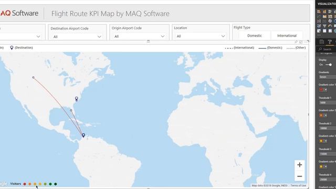
Task: Click the (Other) dotted line legend entry
Action: (x=296, y=48)
